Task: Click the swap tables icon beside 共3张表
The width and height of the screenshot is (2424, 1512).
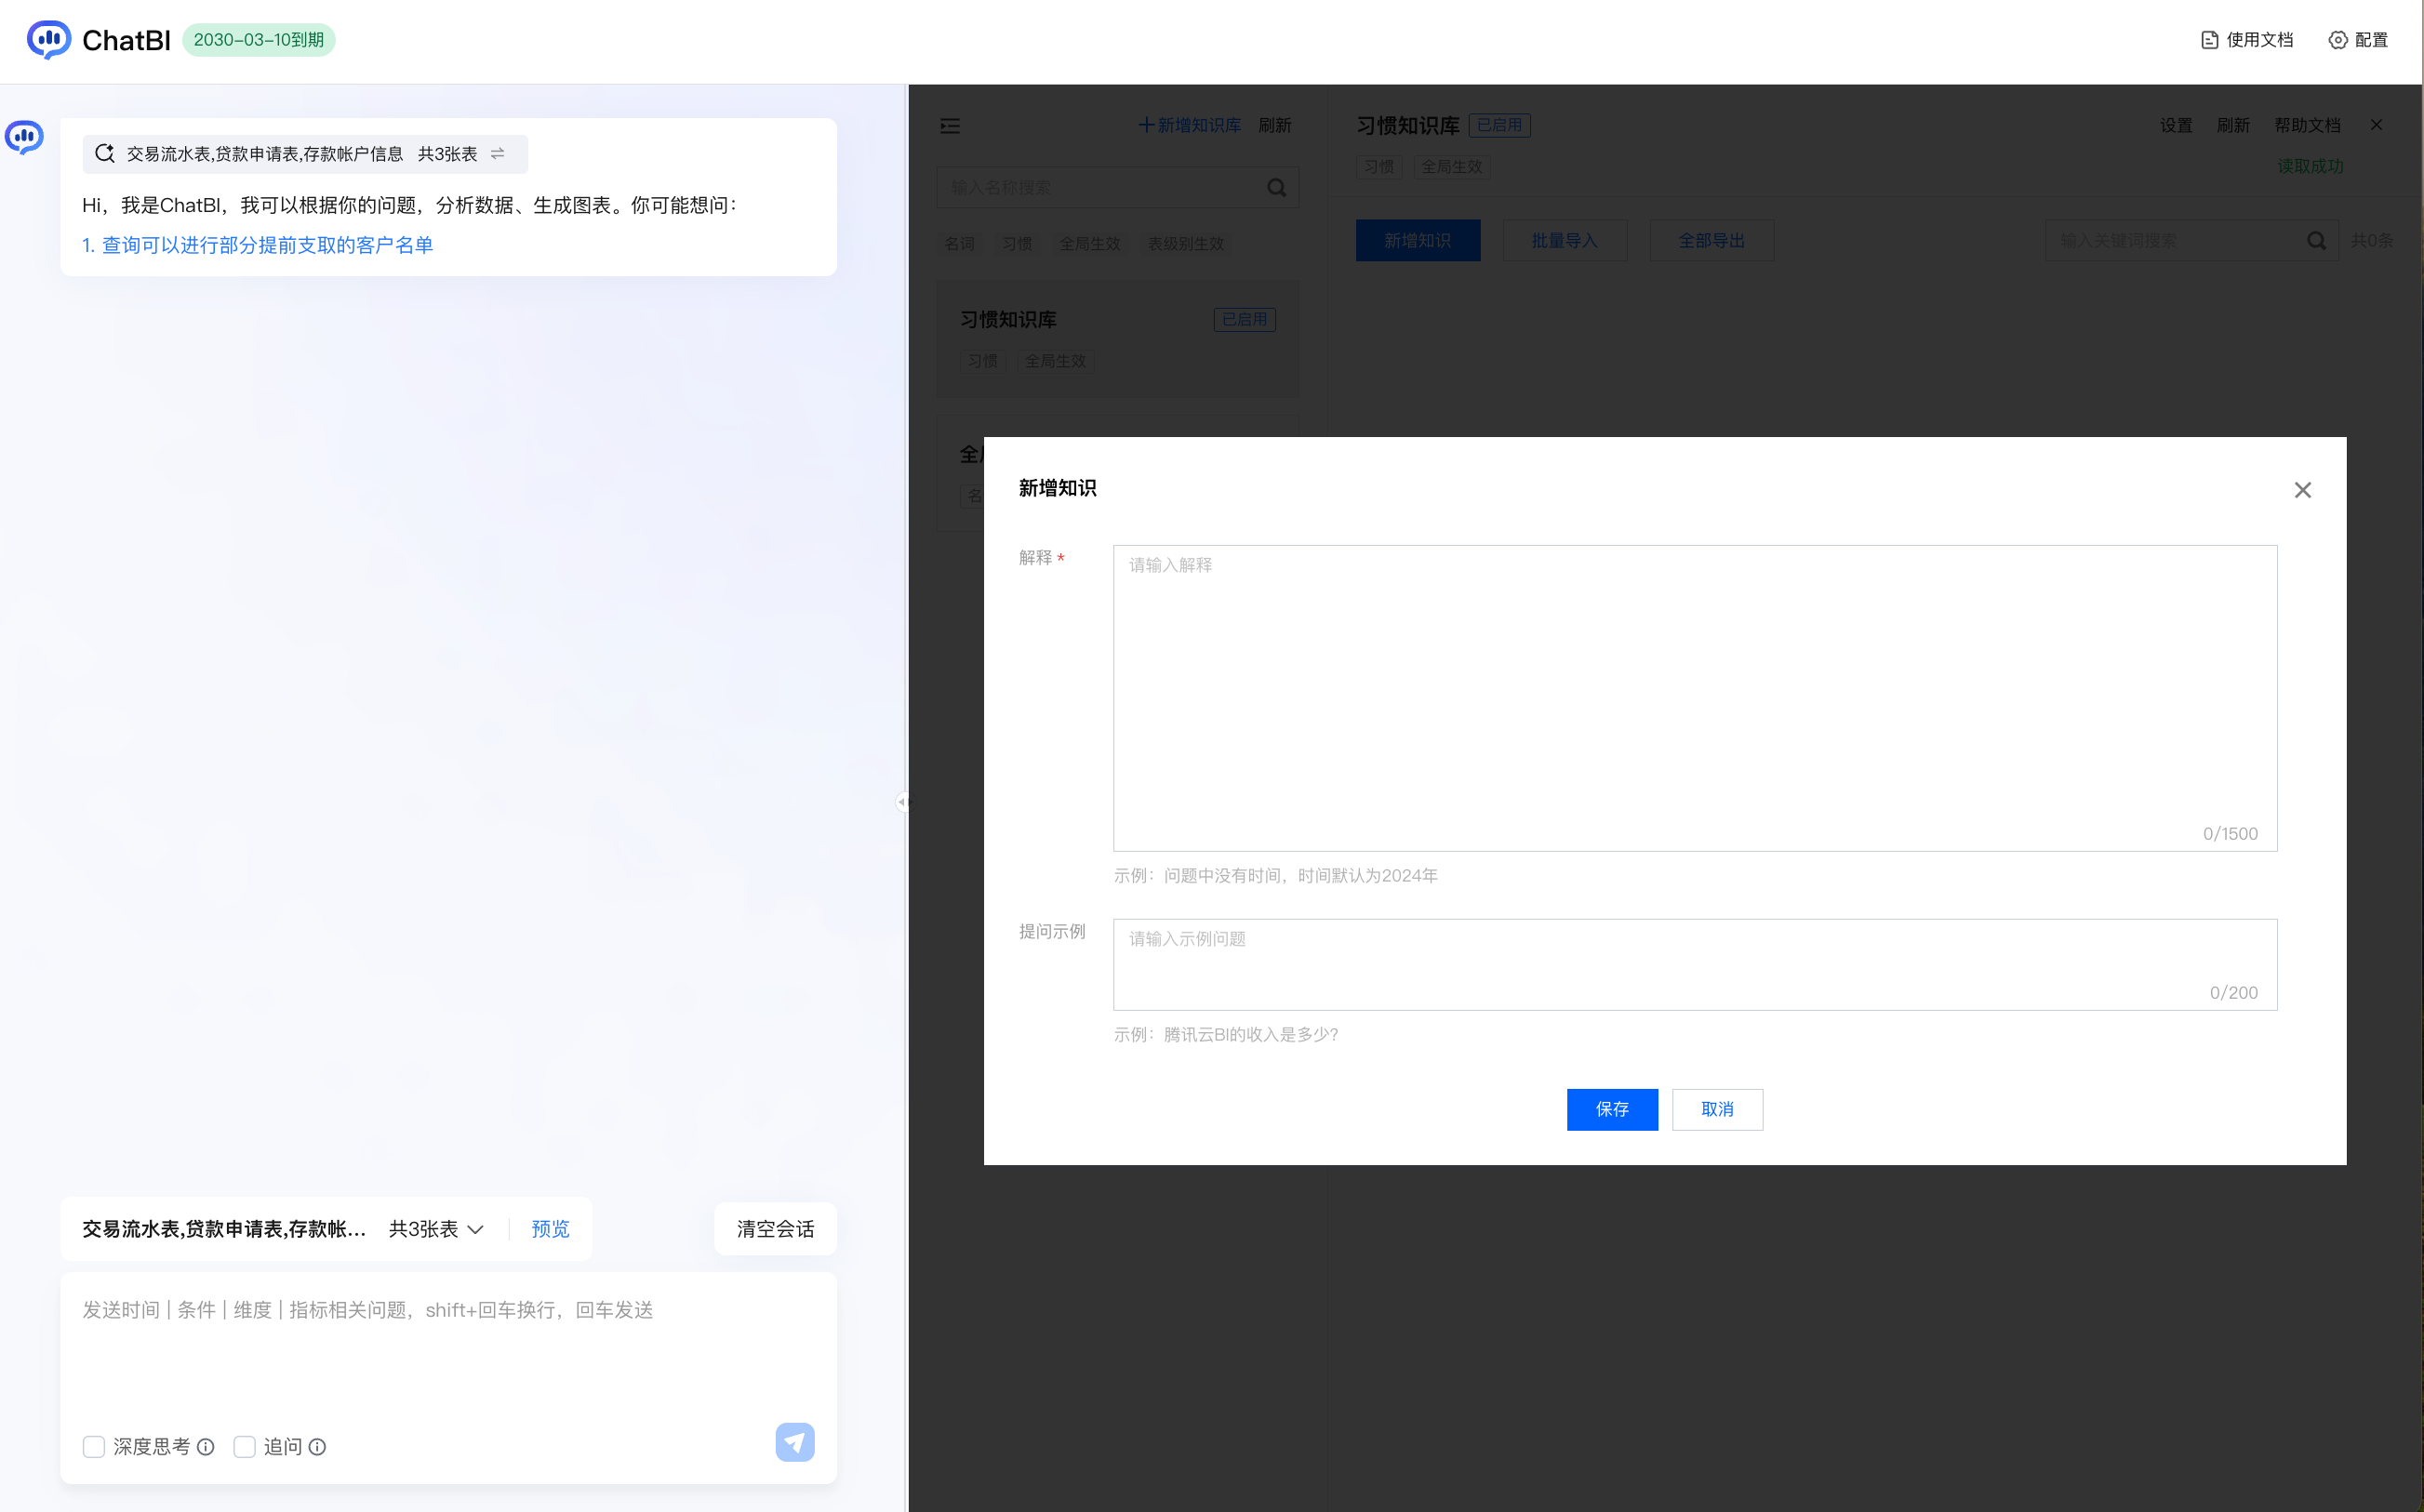Action: 498,154
